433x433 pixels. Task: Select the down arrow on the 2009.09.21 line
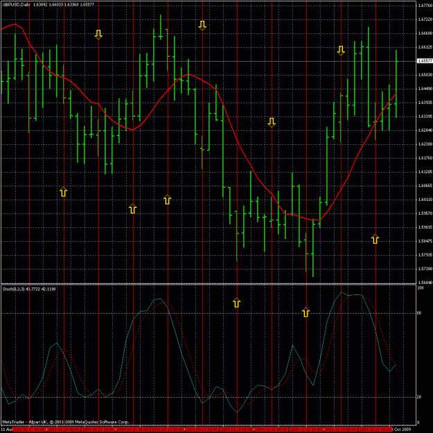[202, 26]
